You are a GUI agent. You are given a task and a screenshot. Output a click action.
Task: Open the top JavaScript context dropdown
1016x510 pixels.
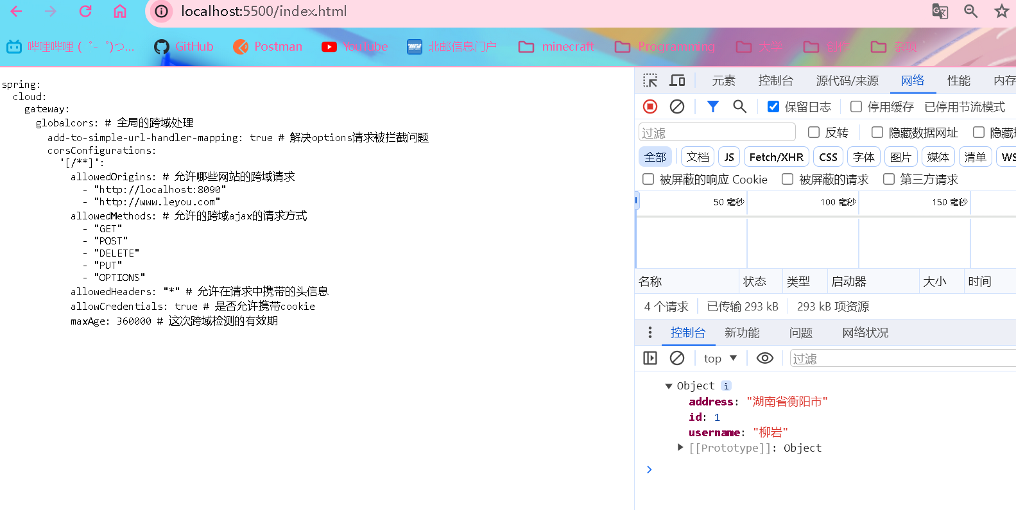point(720,358)
